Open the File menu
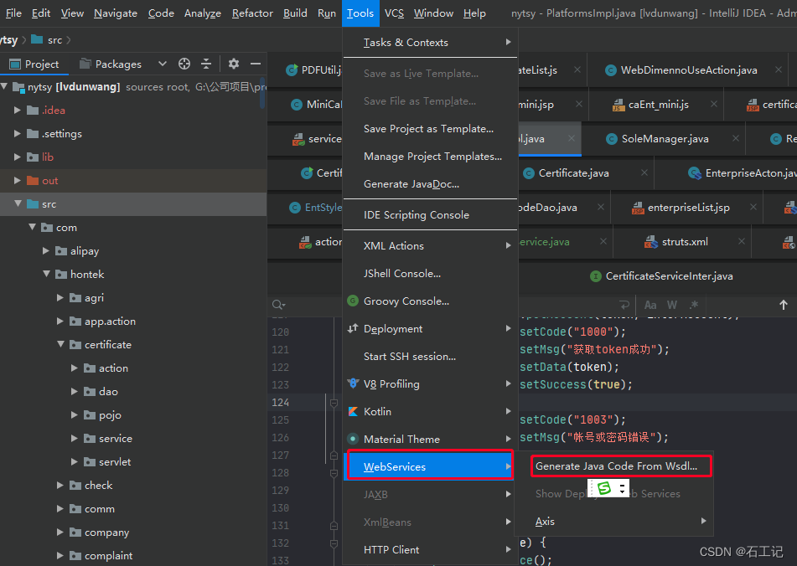 (13, 13)
